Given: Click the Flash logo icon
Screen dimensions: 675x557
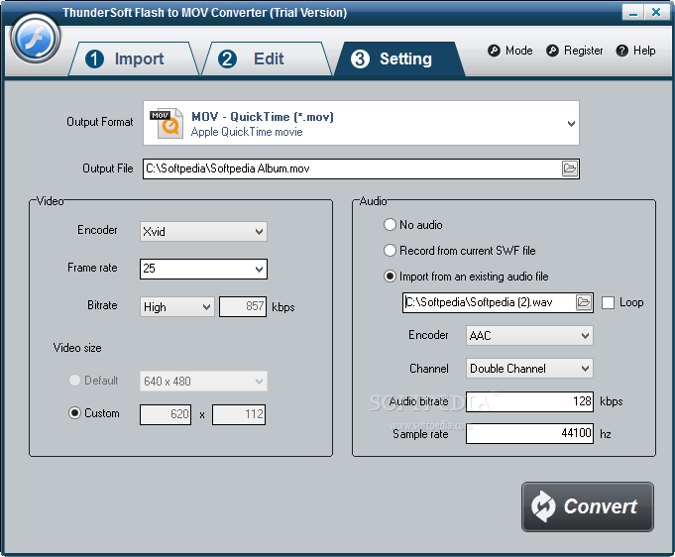Looking at the screenshot, I should pos(36,39).
